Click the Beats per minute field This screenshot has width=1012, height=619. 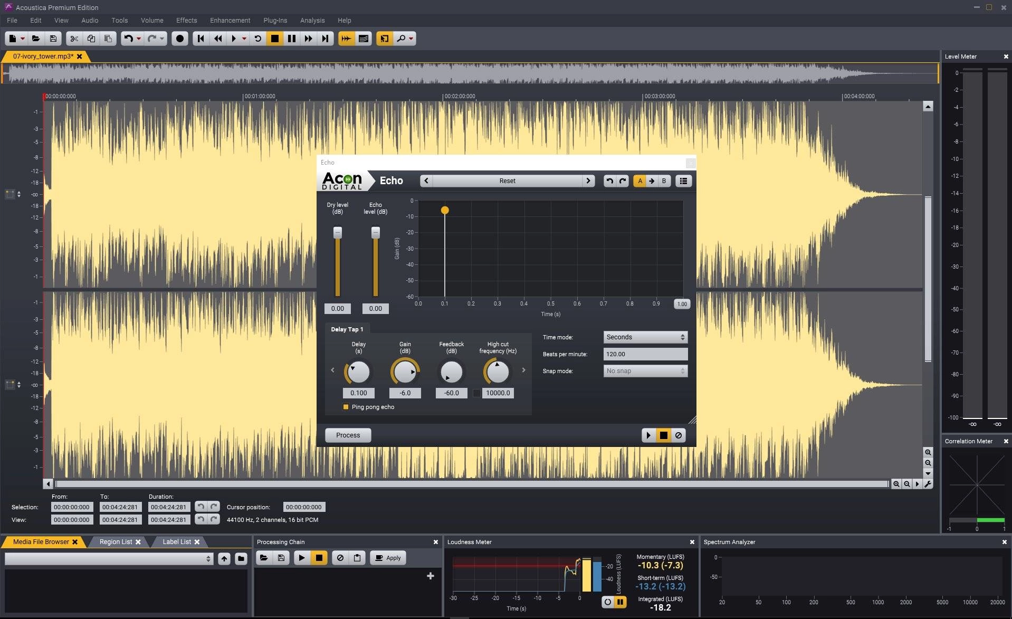pyautogui.click(x=645, y=354)
